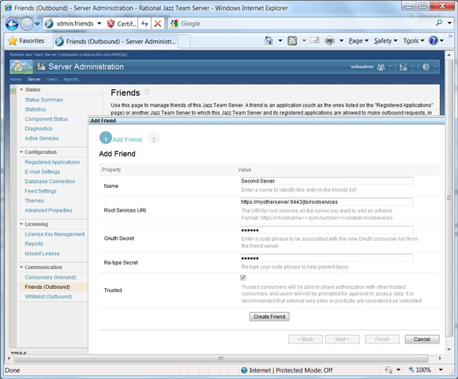Open Whitelist (Outbound) link
458x379 pixels.
48,296
